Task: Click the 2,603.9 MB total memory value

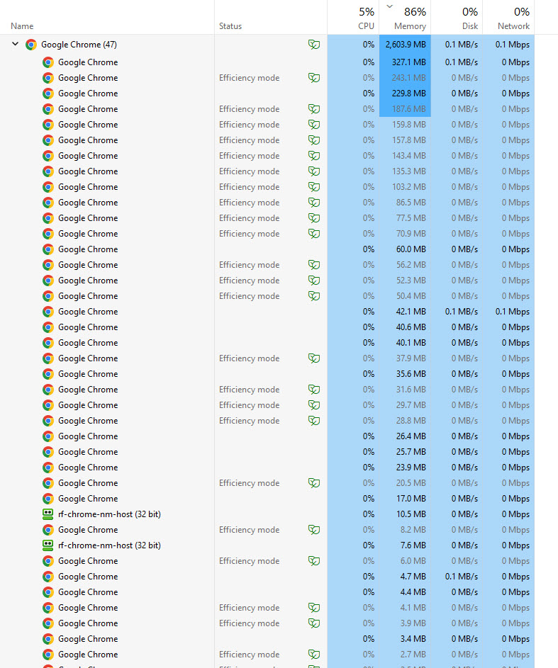Action: pyautogui.click(x=406, y=45)
